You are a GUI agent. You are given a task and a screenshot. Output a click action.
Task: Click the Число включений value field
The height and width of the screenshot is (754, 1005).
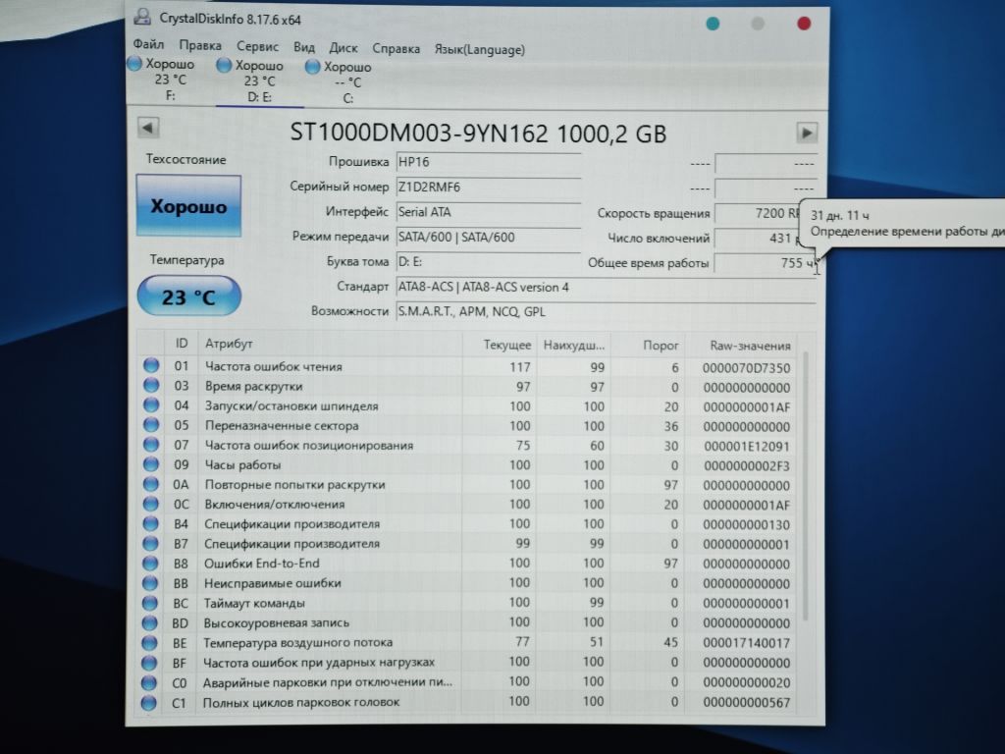pyautogui.click(x=759, y=238)
